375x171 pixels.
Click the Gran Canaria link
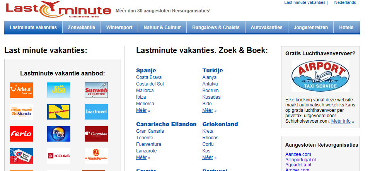coord(150,131)
